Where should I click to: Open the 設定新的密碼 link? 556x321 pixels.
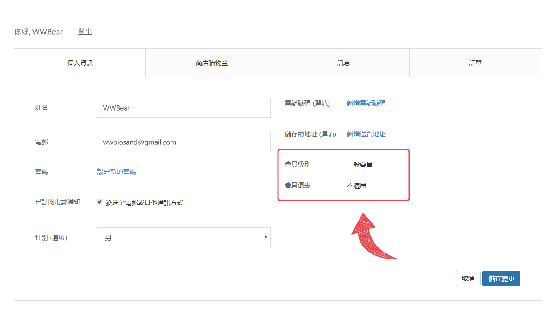[116, 172]
